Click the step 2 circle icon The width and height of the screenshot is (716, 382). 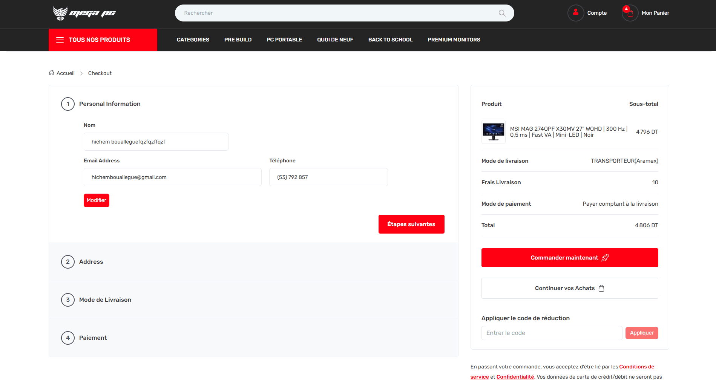(68, 262)
